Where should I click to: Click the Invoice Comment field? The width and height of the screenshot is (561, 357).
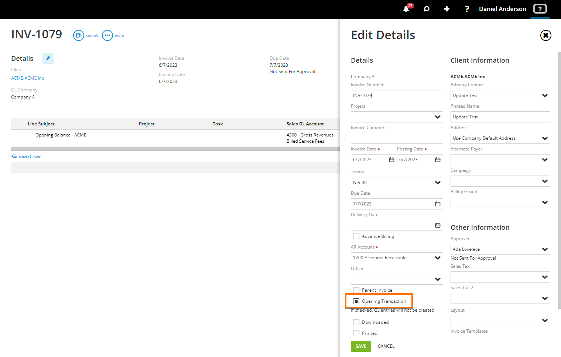click(x=397, y=138)
